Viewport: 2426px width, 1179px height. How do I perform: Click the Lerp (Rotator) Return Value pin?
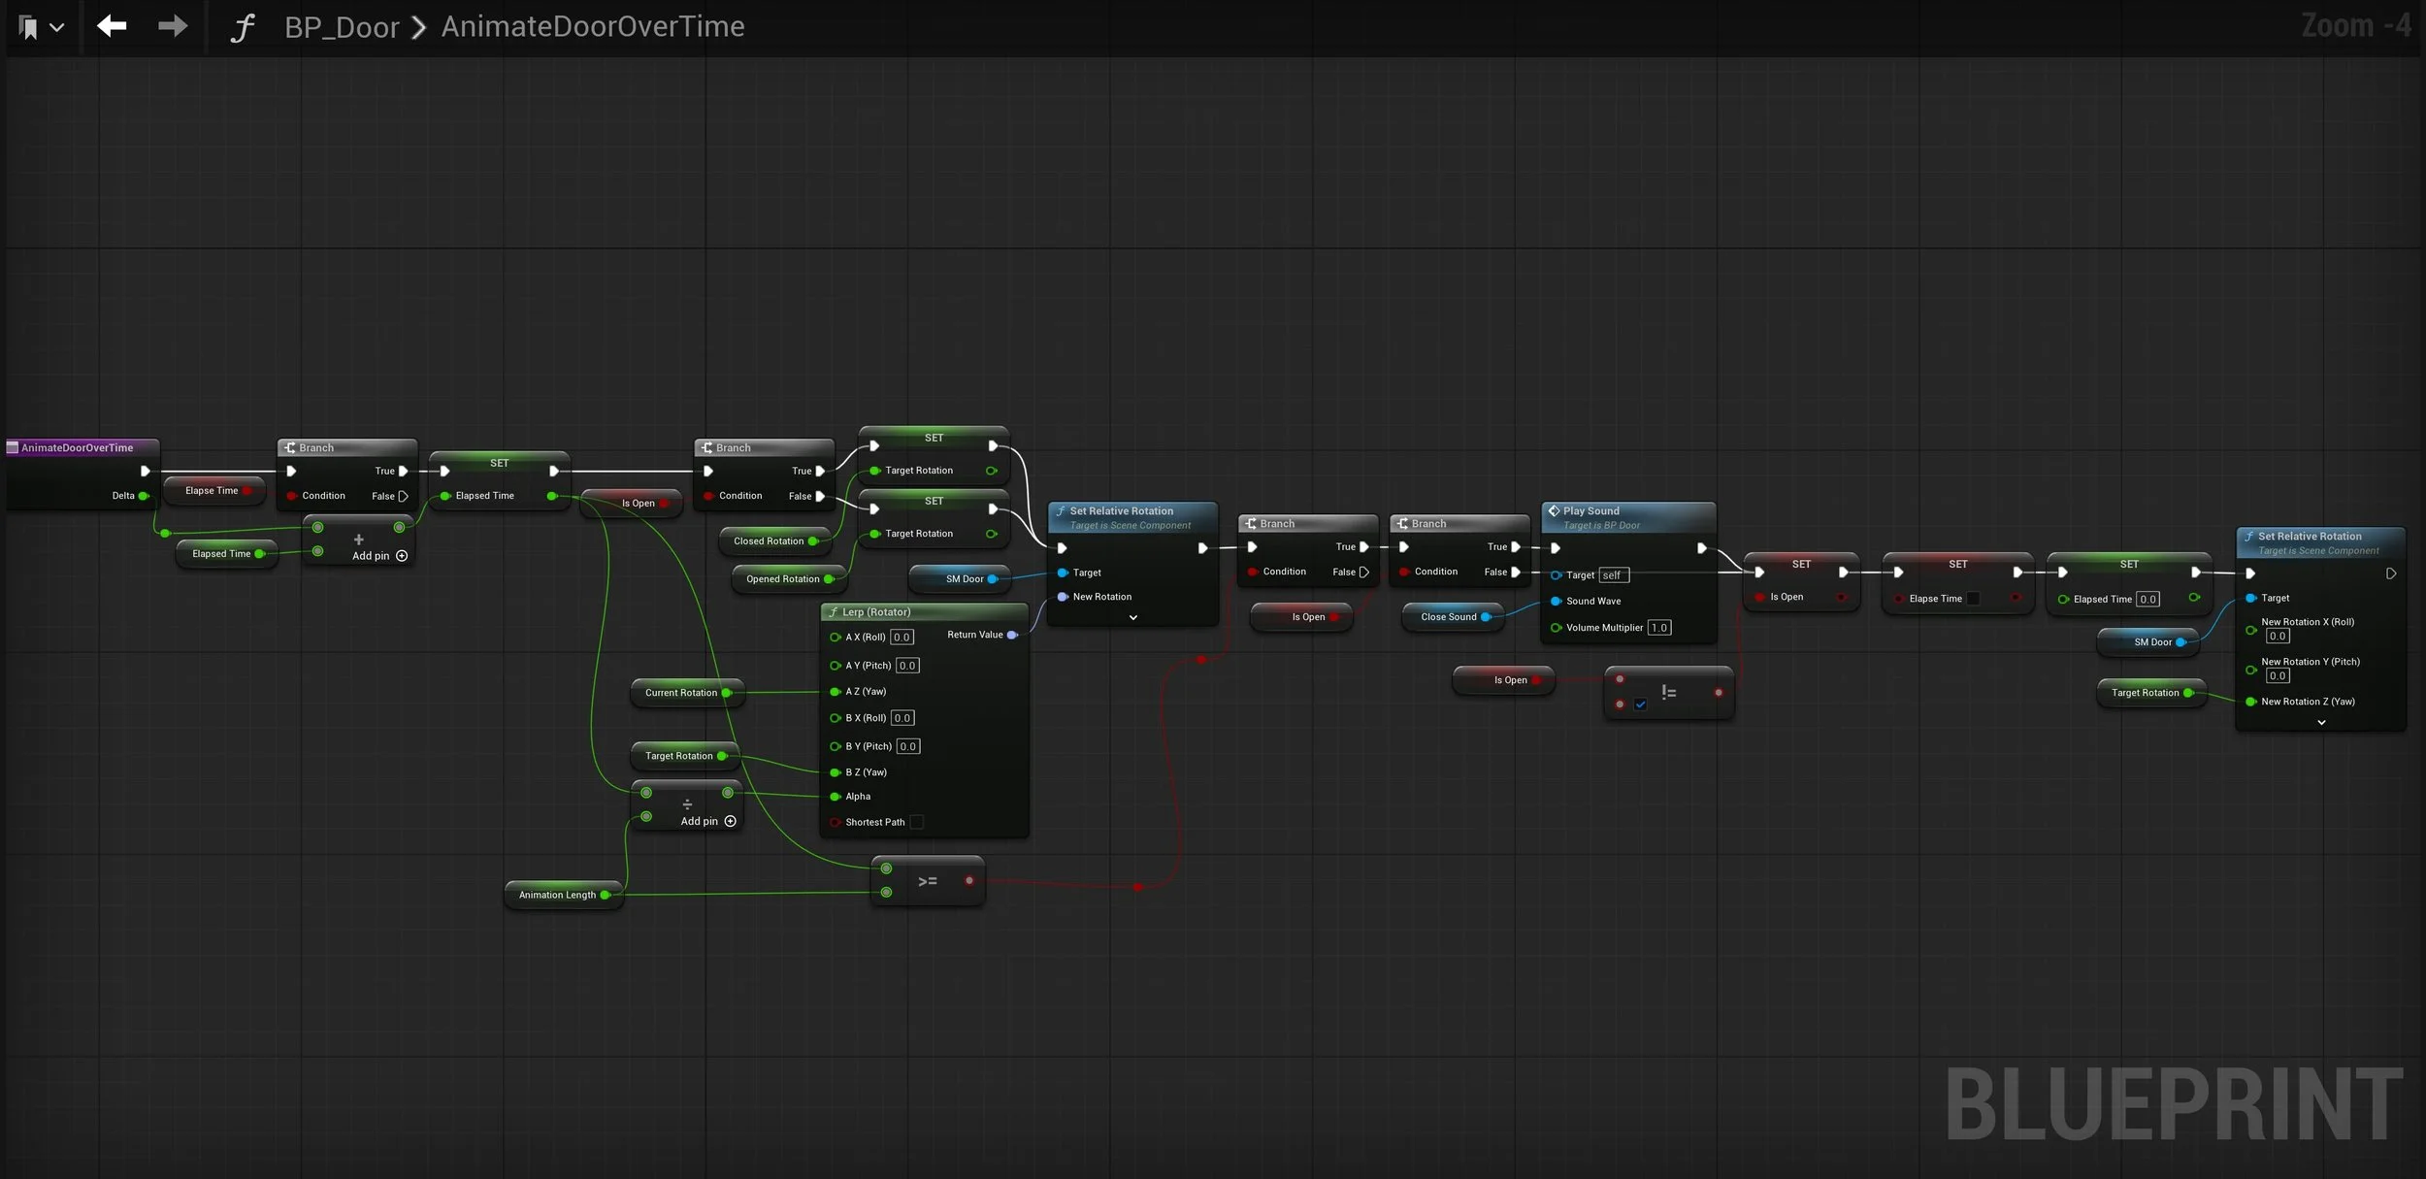1012,635
